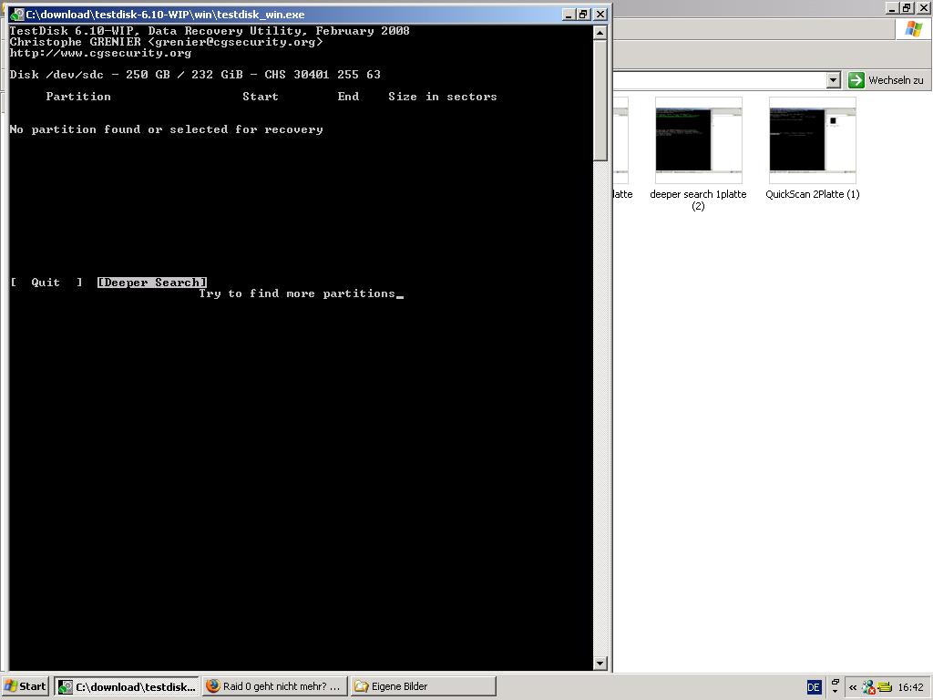Click the network tray icon with red X
This screenshot has width=933, height=700.
(868, 687)
